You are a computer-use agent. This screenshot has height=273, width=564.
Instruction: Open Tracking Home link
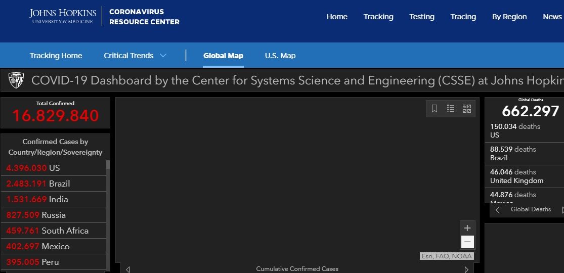56,56
